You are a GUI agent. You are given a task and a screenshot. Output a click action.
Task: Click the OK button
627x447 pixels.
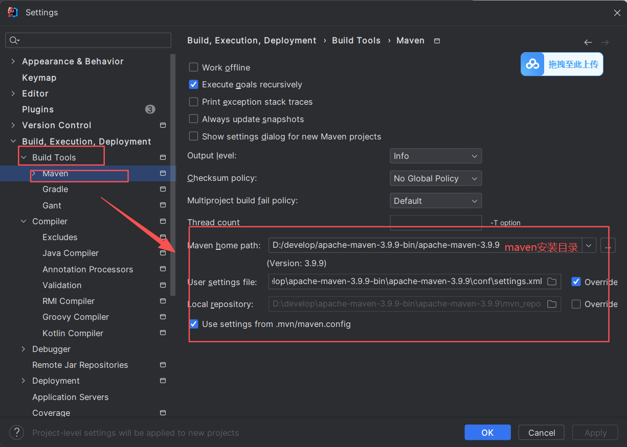(x=487, y=433)
